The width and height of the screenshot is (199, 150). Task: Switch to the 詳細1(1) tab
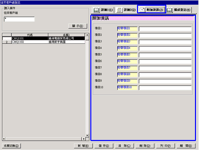[x=103, y=10]
